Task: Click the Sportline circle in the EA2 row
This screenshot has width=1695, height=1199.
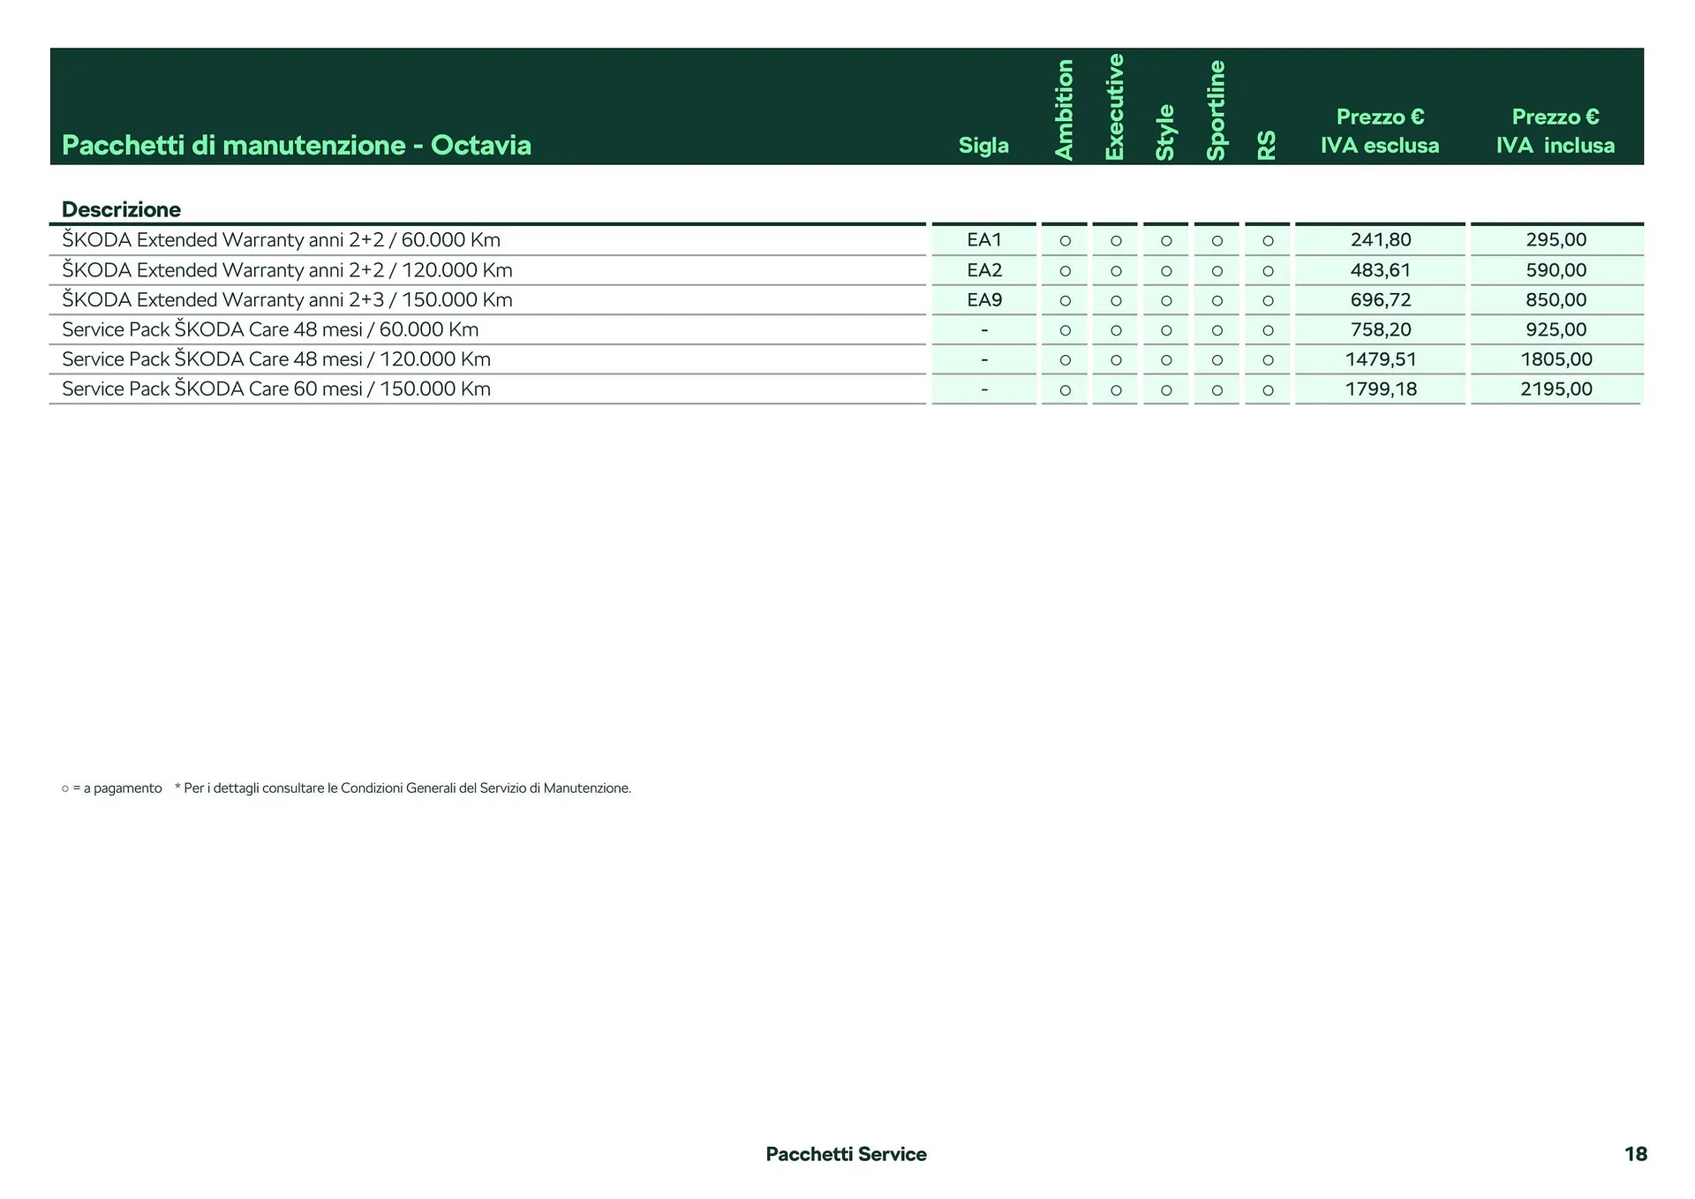Action: [x=1217, y=271]
